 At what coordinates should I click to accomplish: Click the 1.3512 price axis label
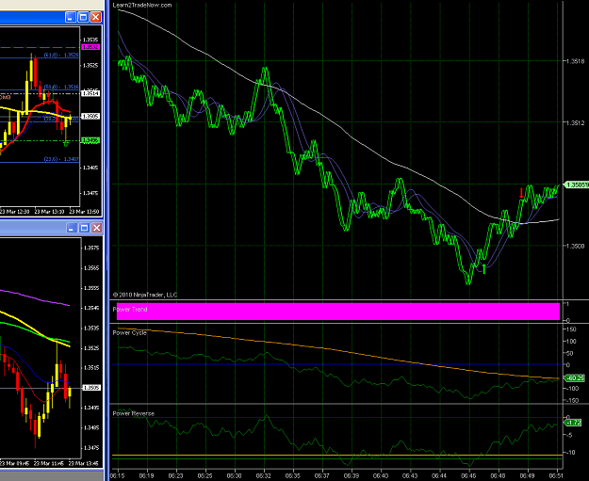576,122
